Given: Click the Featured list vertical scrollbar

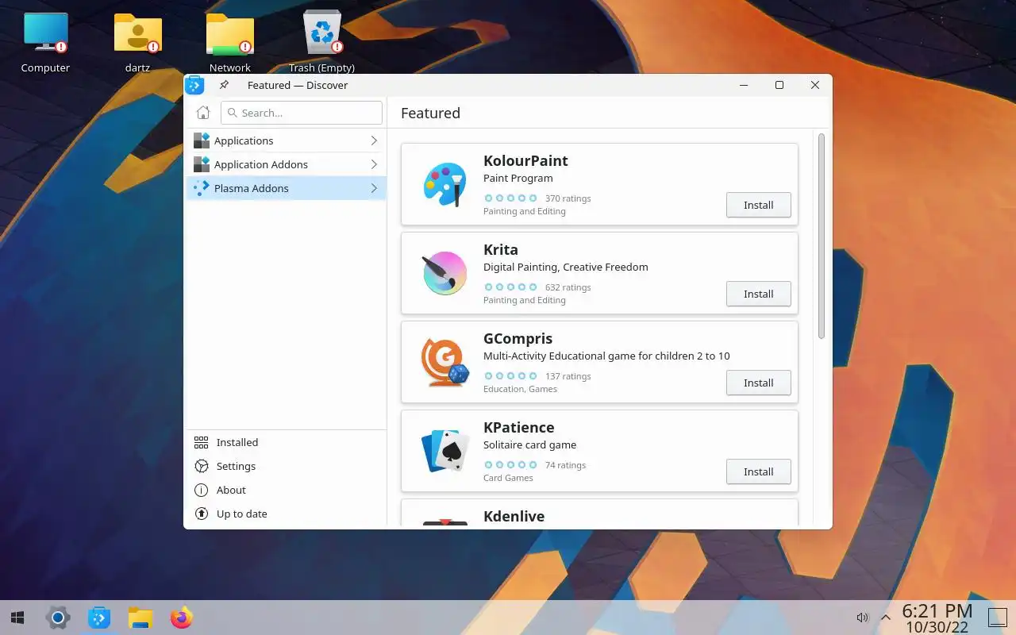Looking at the screenshot, I should coord(822,237).
